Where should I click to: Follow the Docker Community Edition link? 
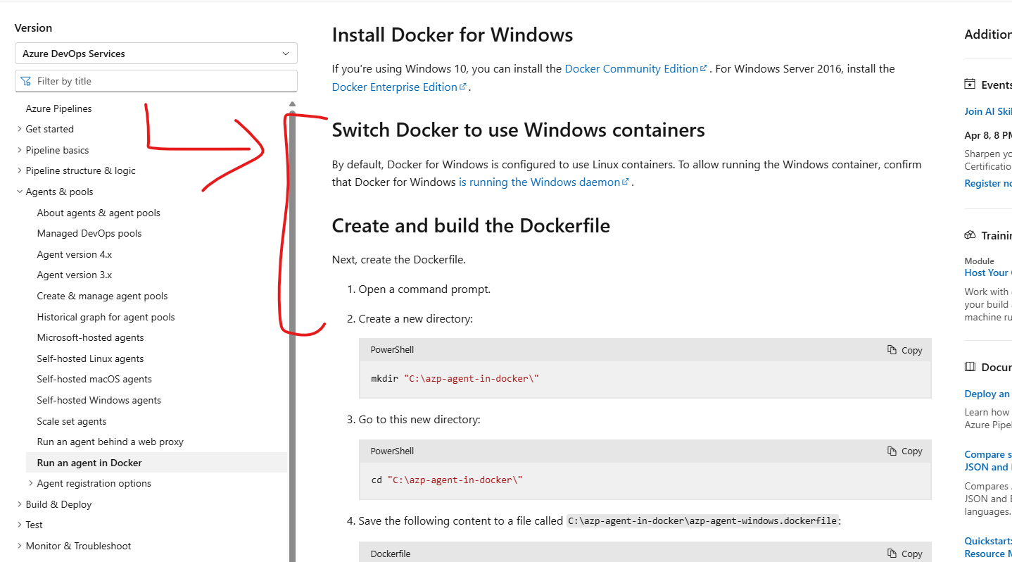[x=635, y=69]
